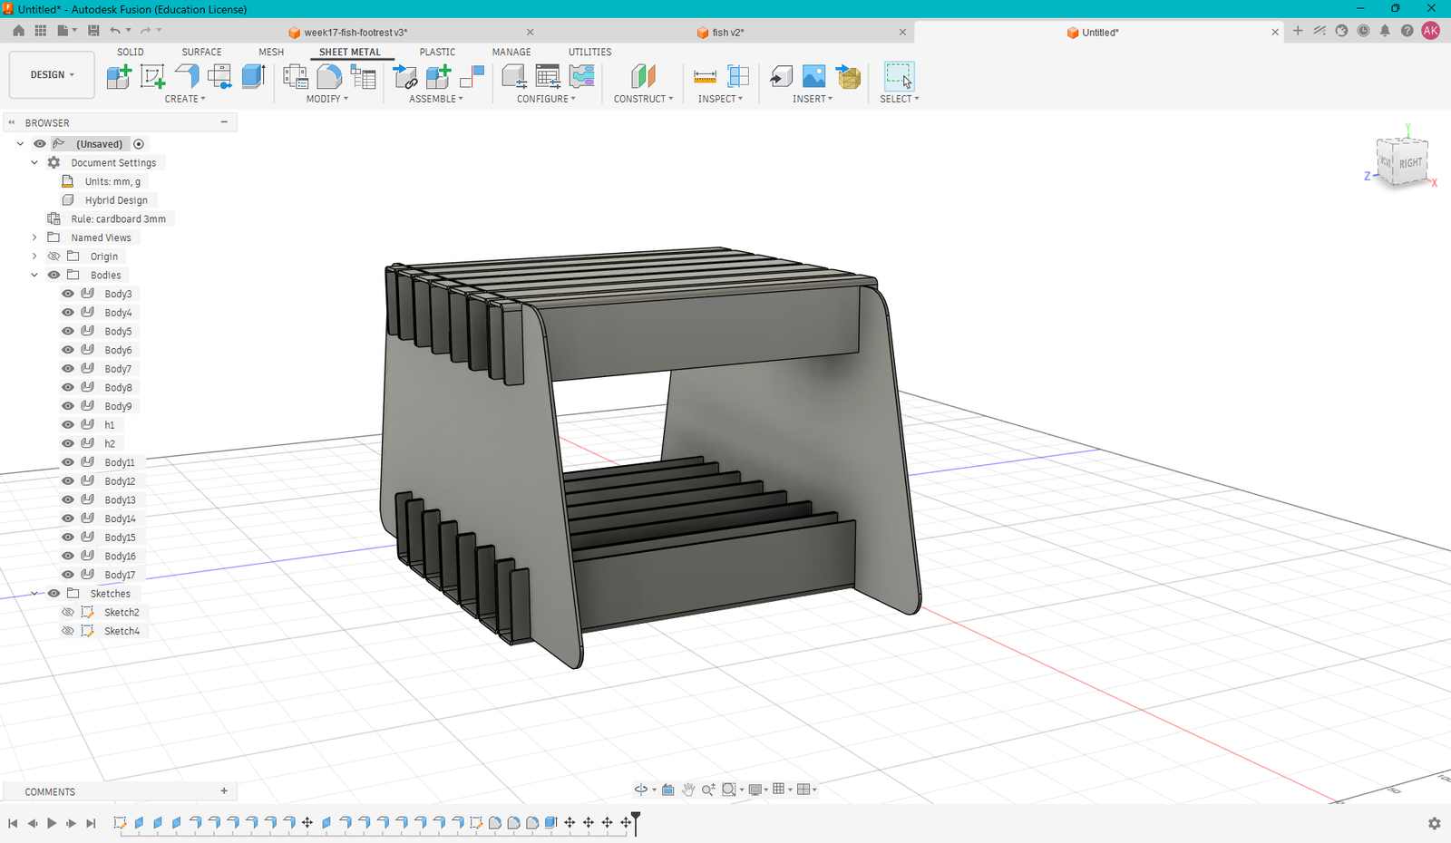The width and height of the screenshot is (1451, 843).
Task: Open the fish v2 document tab
Action: (727, 33)
